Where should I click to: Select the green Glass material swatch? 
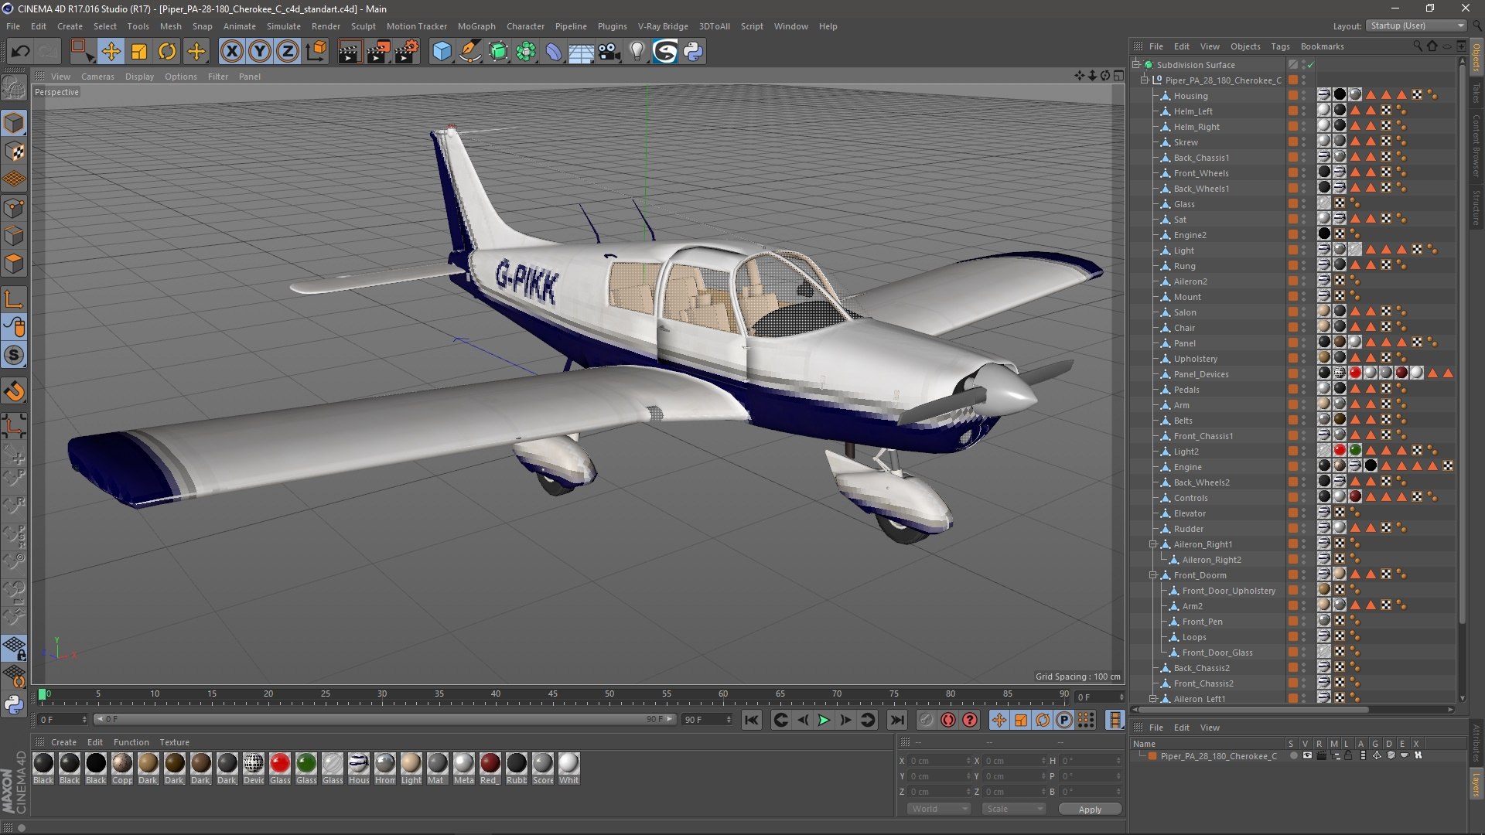(306, 769)
